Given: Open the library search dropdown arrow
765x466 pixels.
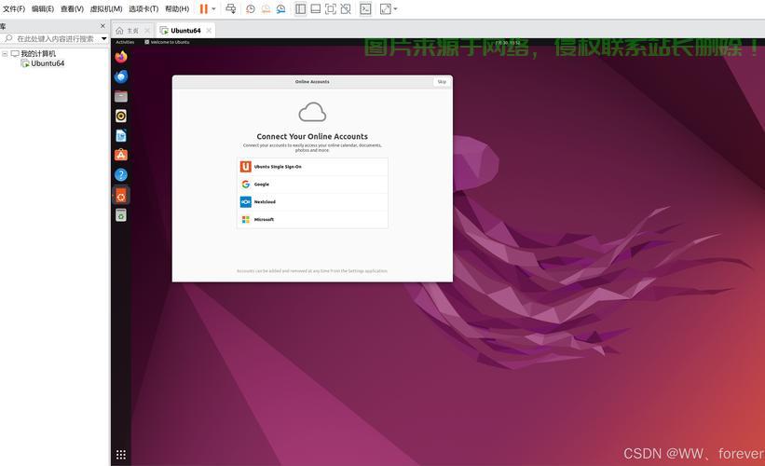Looking at the screenshot, I should pos(104,38).
